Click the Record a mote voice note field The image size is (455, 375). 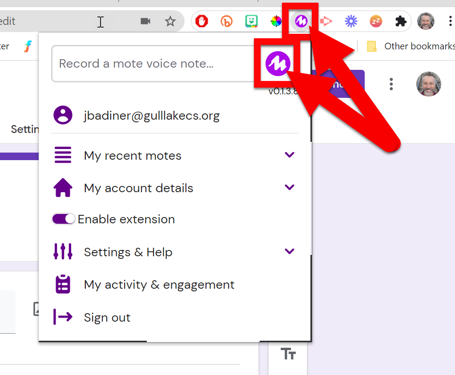pyautogui.click(x=154, y=64)
